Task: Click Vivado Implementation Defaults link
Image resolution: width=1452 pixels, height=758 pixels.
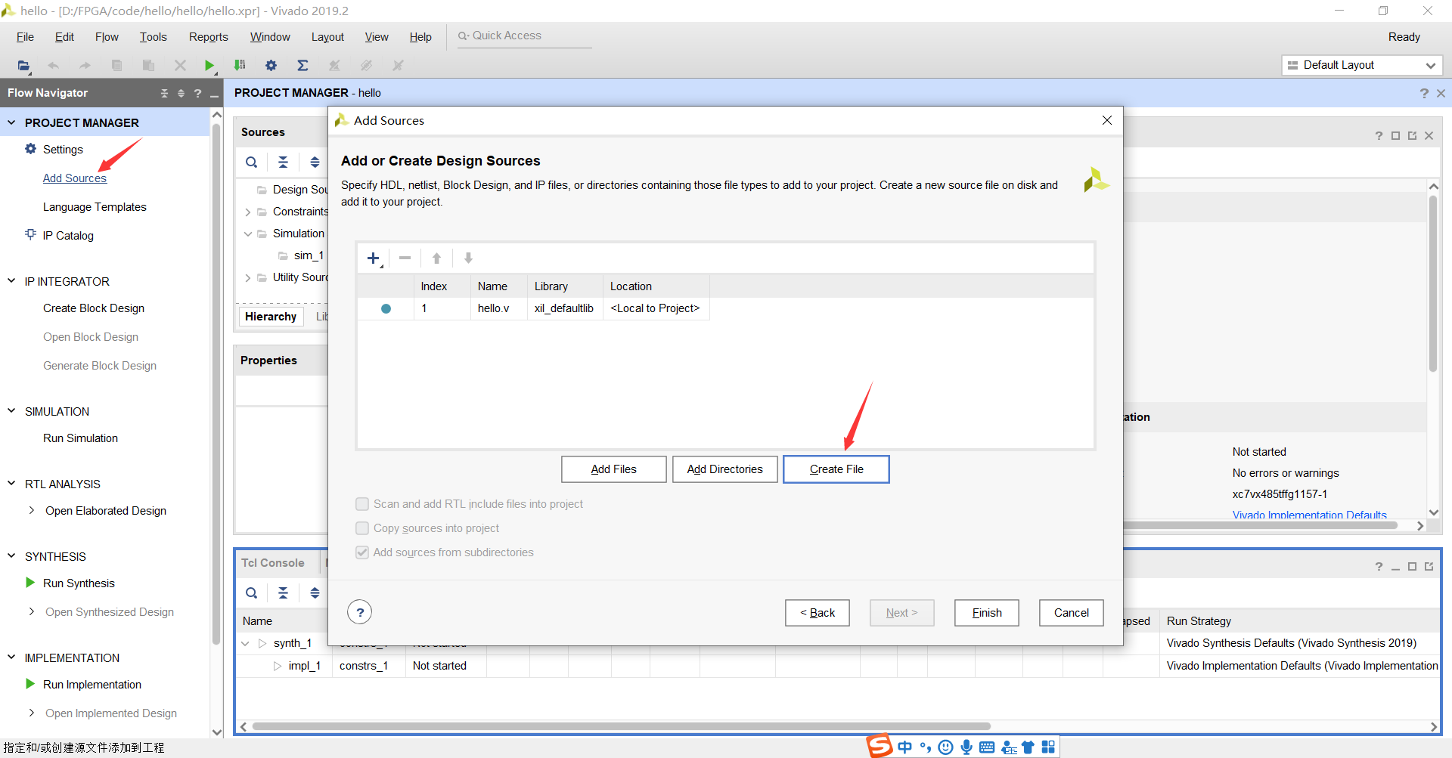Action: tap(1309, 515)
